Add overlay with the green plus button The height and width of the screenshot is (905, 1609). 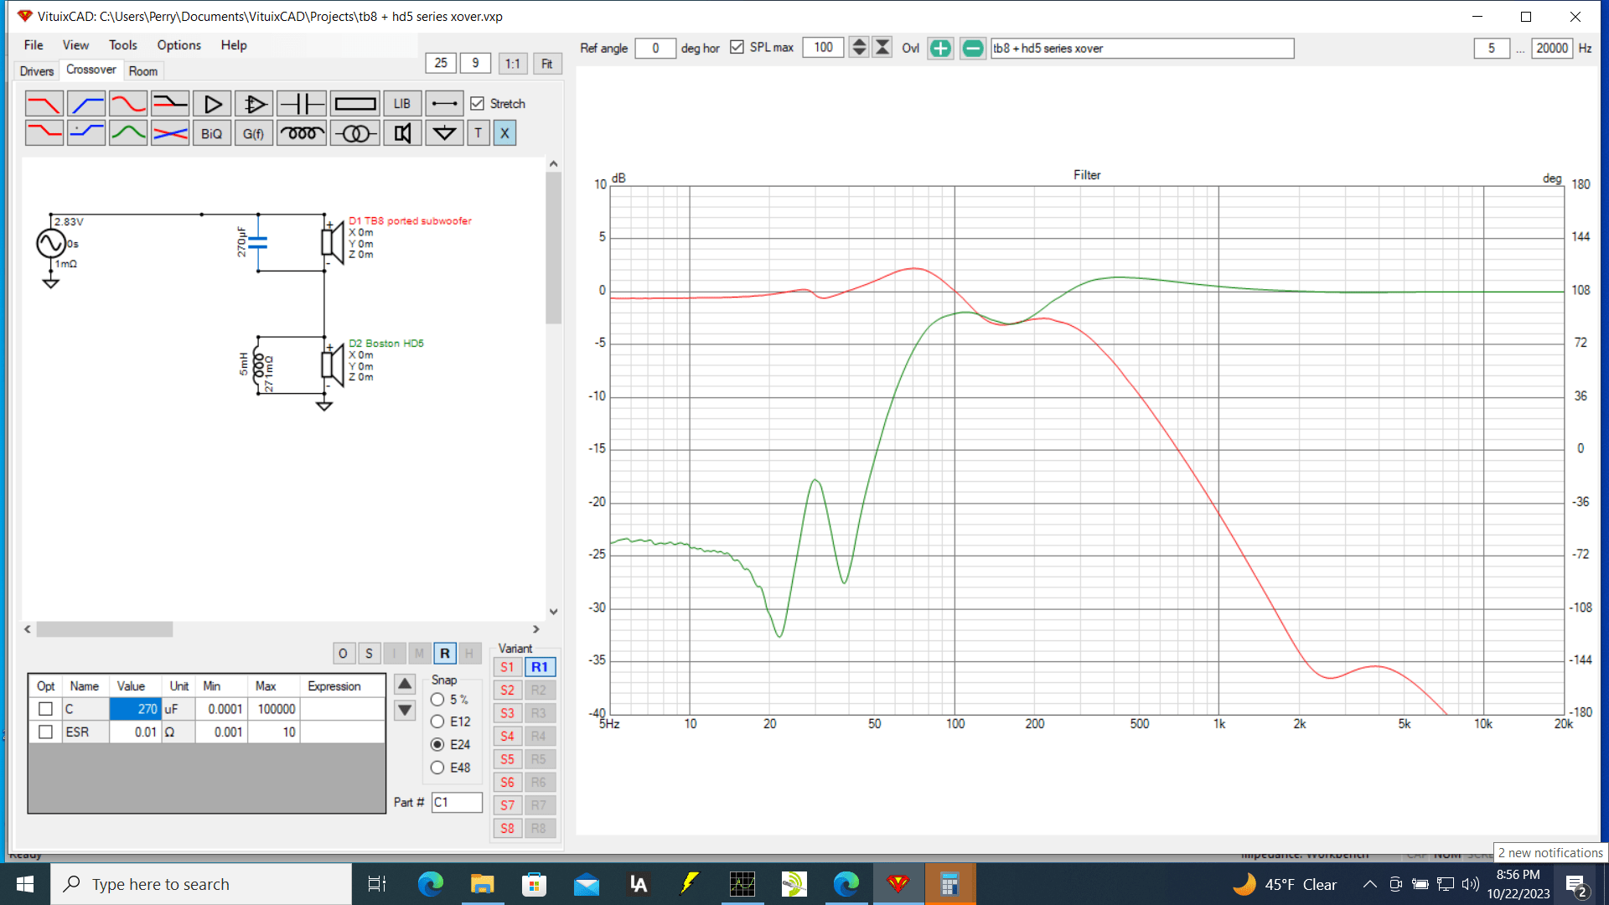coord(940,48)
